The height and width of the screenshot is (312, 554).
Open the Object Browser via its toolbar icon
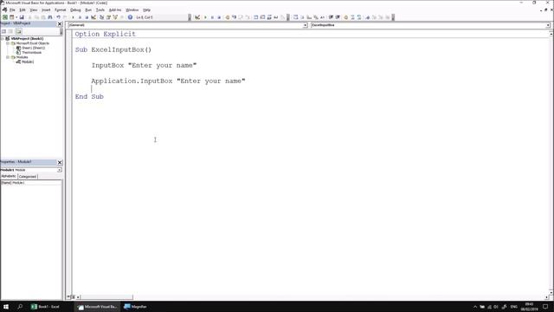pyautogui.click(x=115, y=17)
